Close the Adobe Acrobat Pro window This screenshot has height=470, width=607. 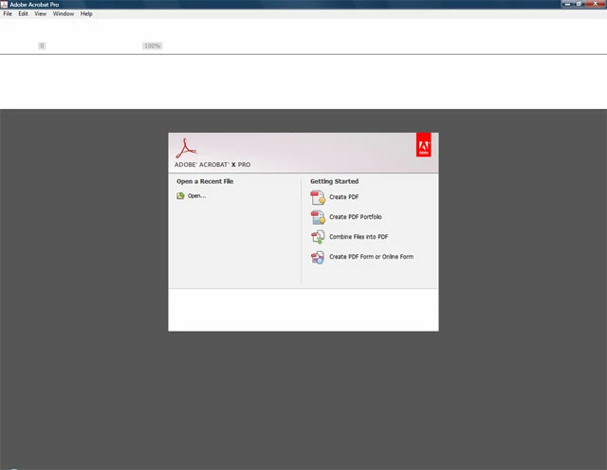pos(596,4)
